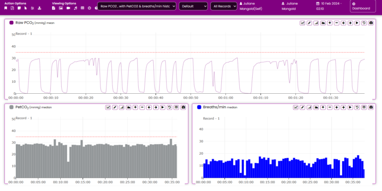
Task: Zoom out with minus icon on Raw PCO2 panel
Action: click(x=337, y=23)
